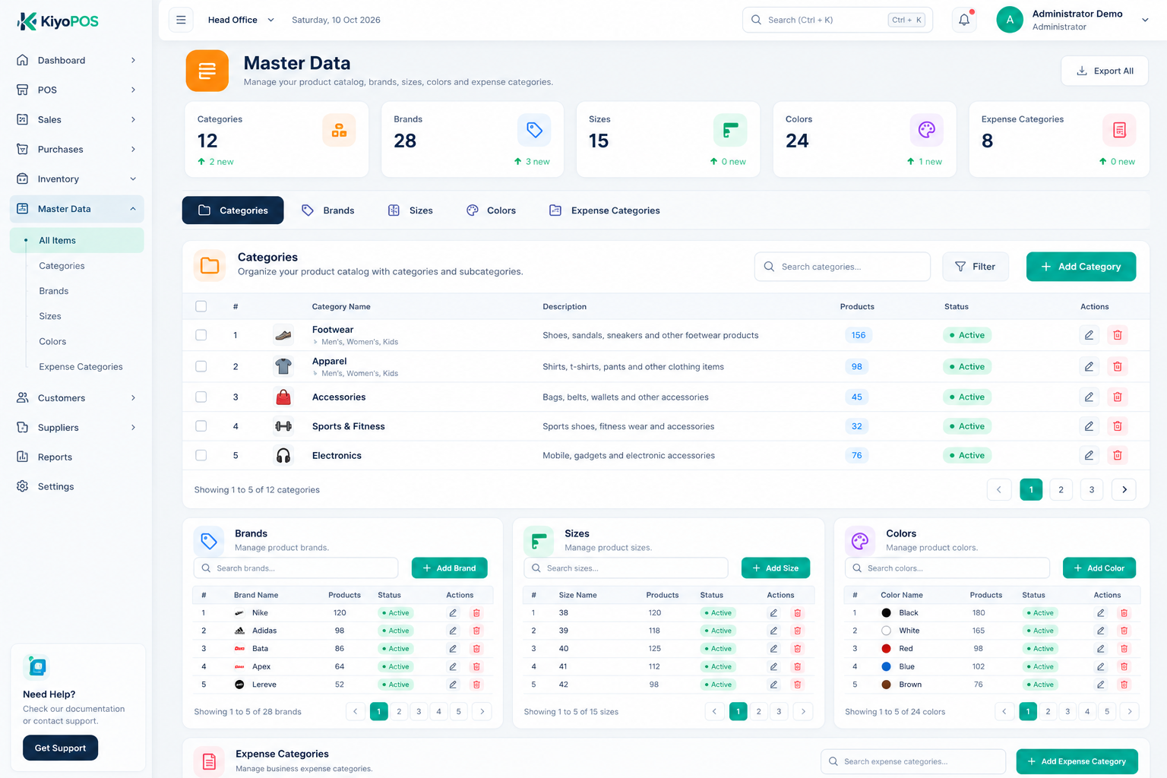Tick the Sports & Fitness row checkbox
This screenshot has height=778, width=1167.
point(201,426)
